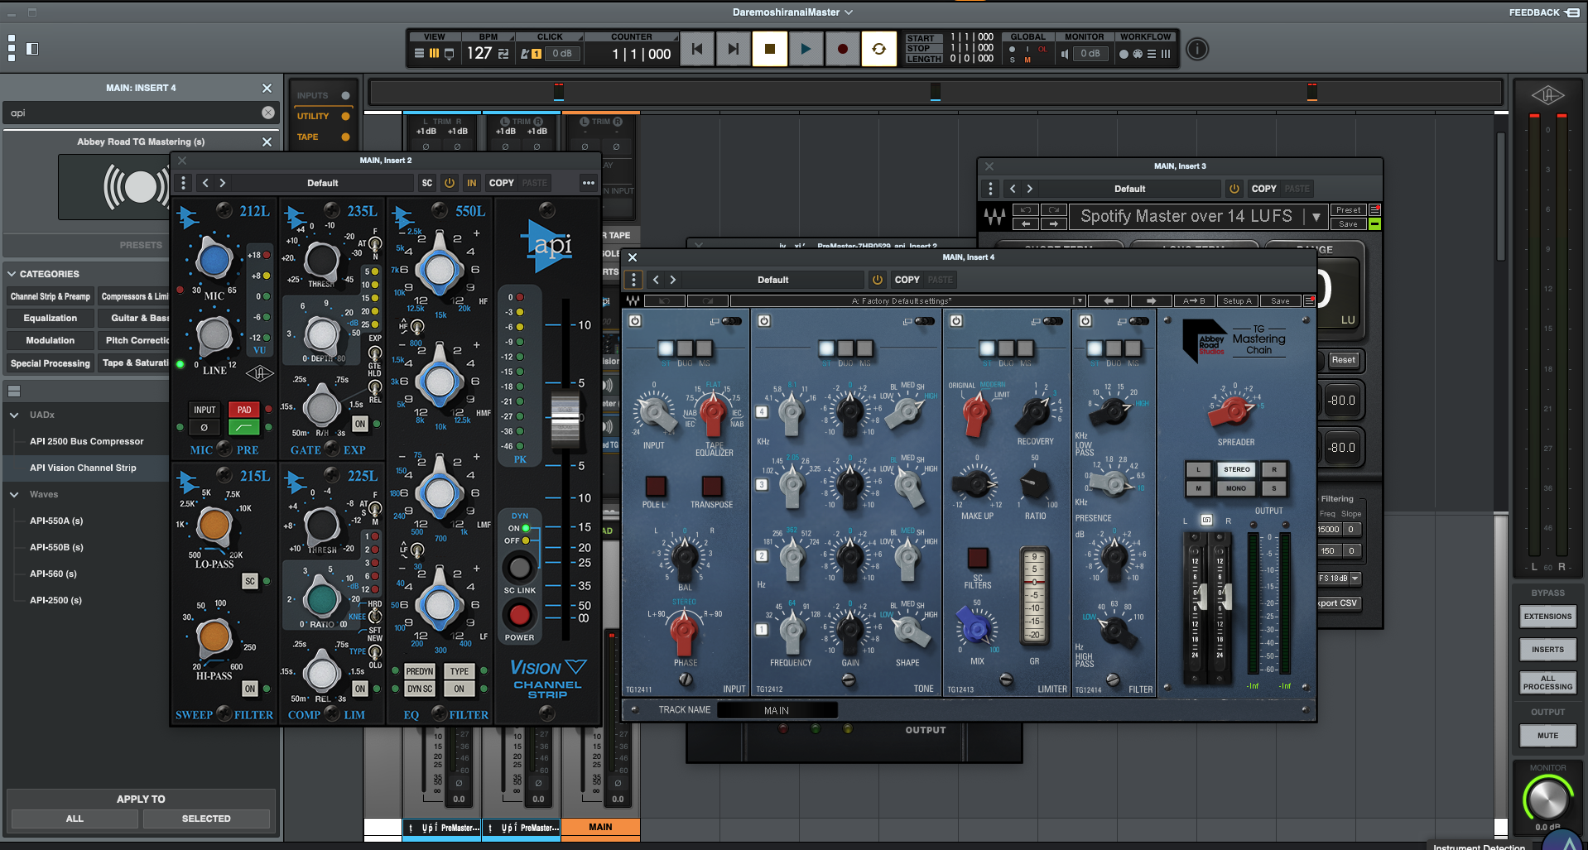1588x850 pixels.
Task: Go to next preset in Insert 4
Action: [x=672, y=280]
